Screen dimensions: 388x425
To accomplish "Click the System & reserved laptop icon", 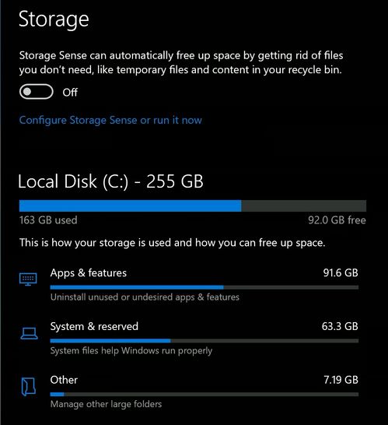I will click(x=29, y=333).
